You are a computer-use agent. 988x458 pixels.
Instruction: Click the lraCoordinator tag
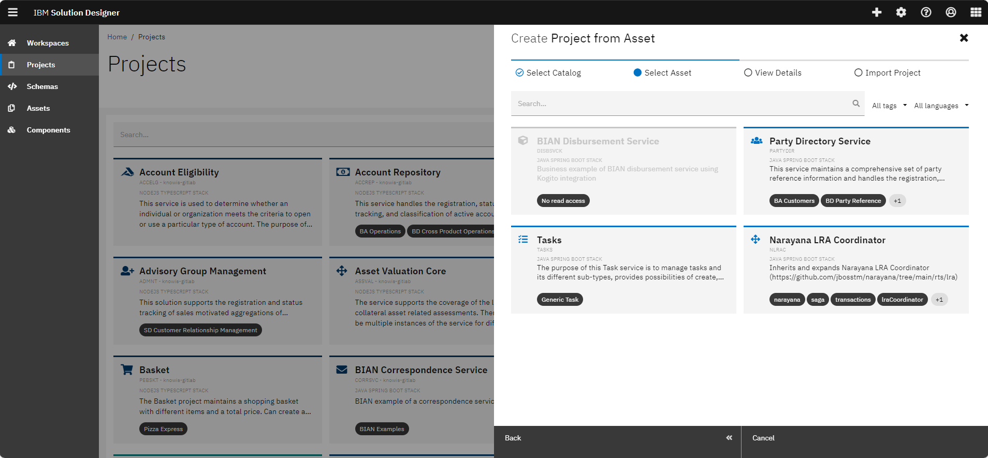(903, 300)
